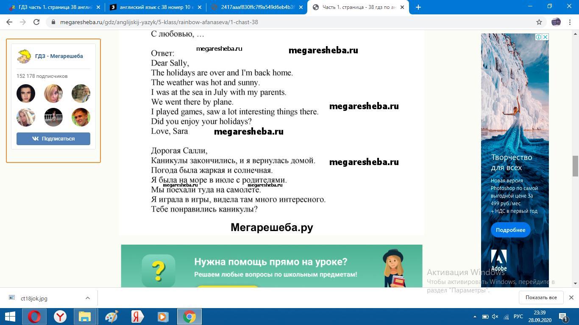Screen dimensions: 579x325
Task: Open a new browser tab
Action: [418, 7]
